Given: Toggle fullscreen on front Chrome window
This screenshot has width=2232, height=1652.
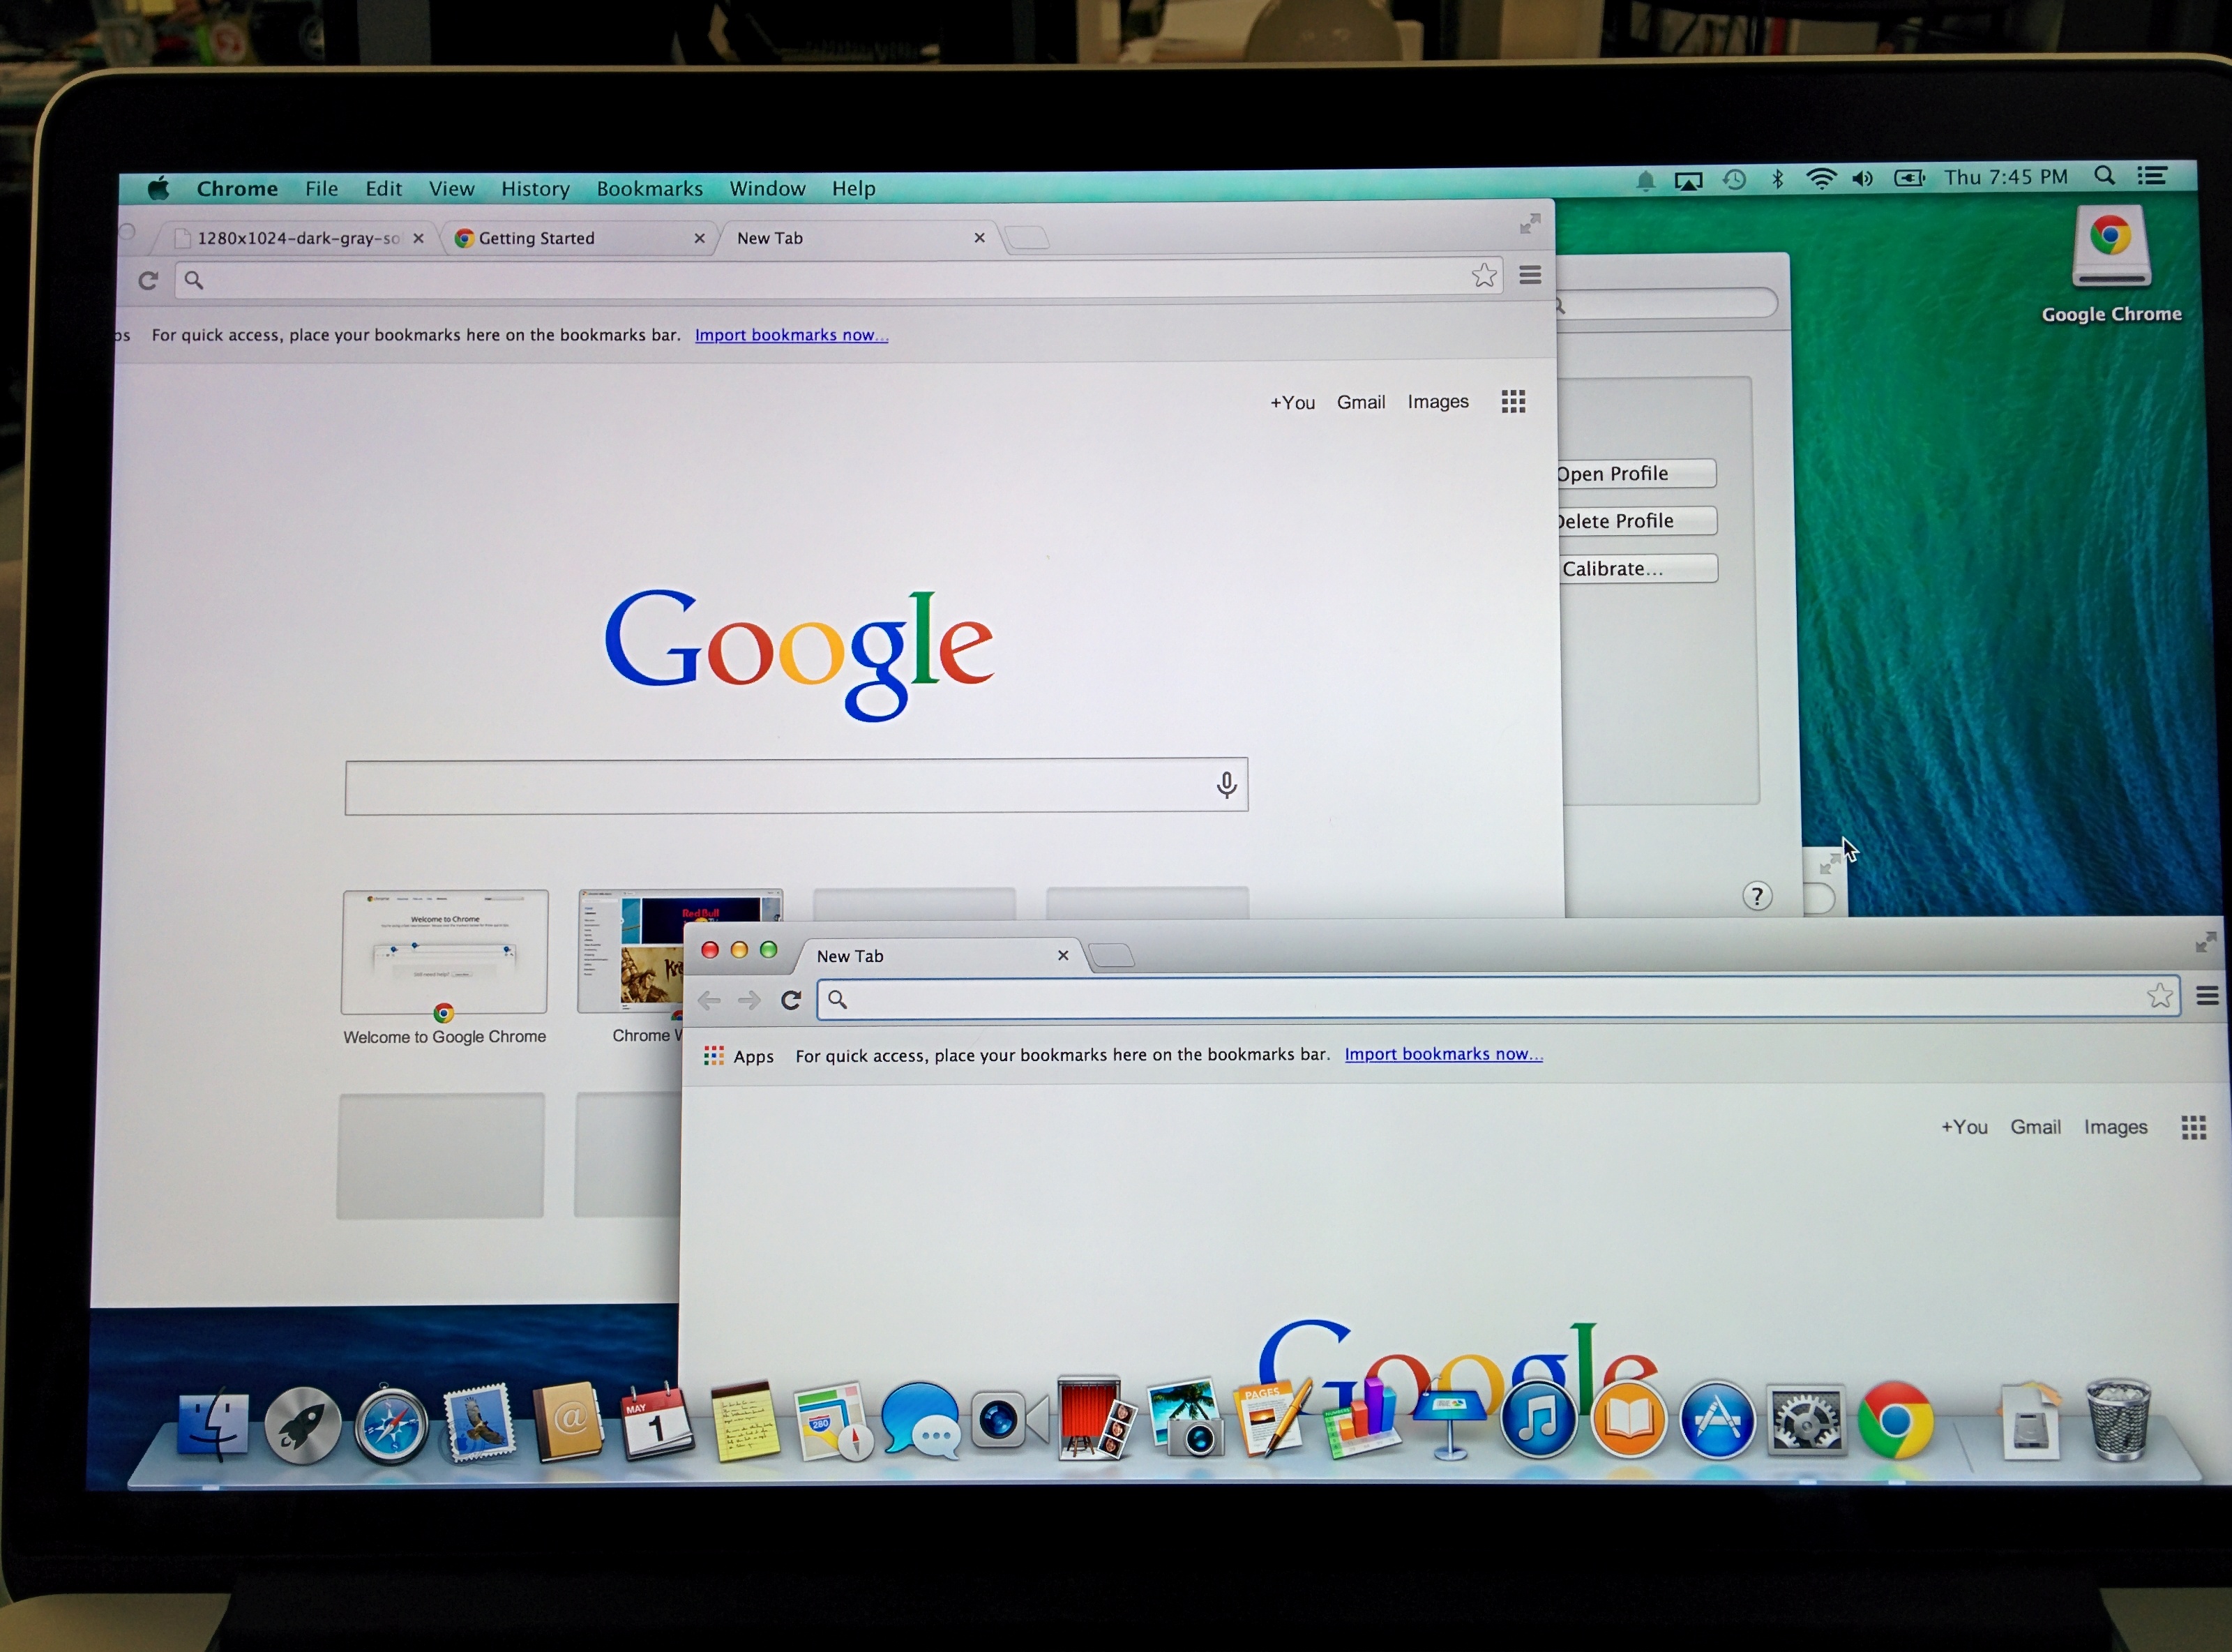Looking at the screenshot, I should (2205, 942).
